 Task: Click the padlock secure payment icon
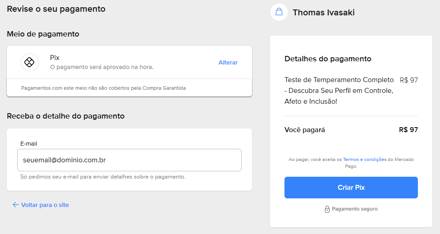tap(327, 209)
